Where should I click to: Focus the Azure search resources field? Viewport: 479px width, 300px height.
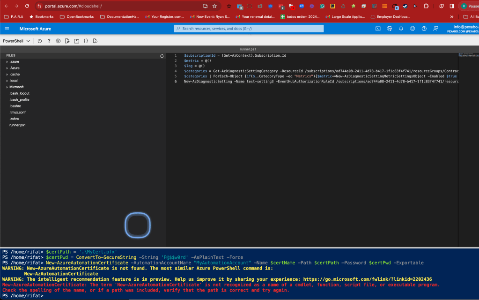coord(249,29)
